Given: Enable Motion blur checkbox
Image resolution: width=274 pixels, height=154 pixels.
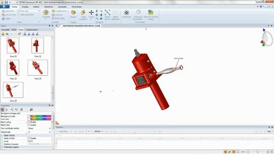Looking at the screenshot, I should pos(29,125).
